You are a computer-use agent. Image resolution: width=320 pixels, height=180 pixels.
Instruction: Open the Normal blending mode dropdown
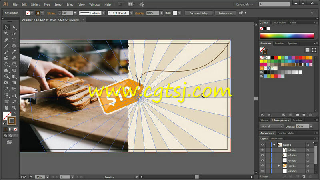tap(272, 126)
